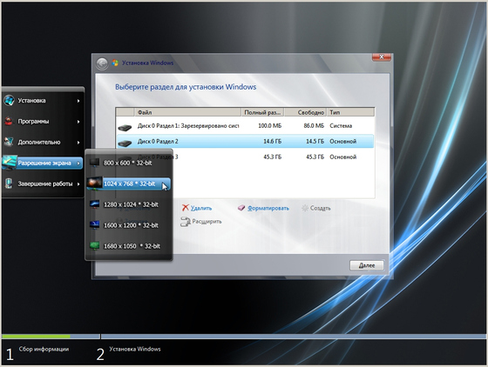Click the drive icon for Диск 0 Раздел 1
488x367 pixels.
click(x=125, y=127)
